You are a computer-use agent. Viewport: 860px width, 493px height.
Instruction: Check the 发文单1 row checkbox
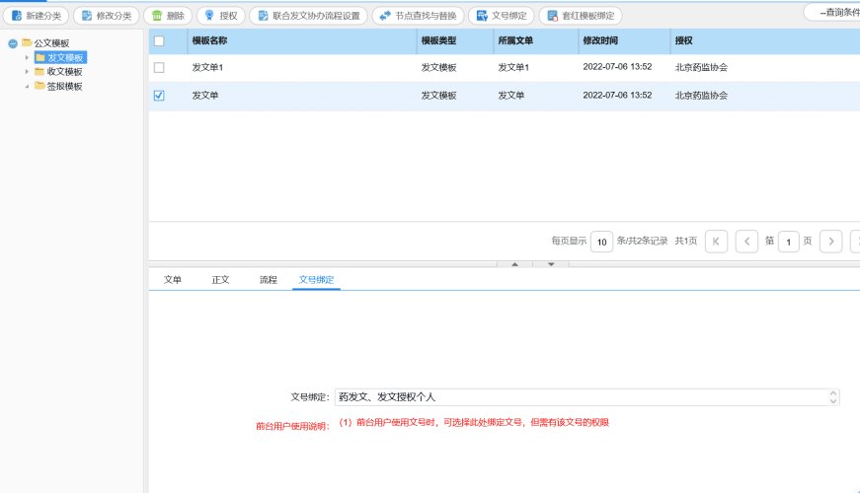click(159, 67)
